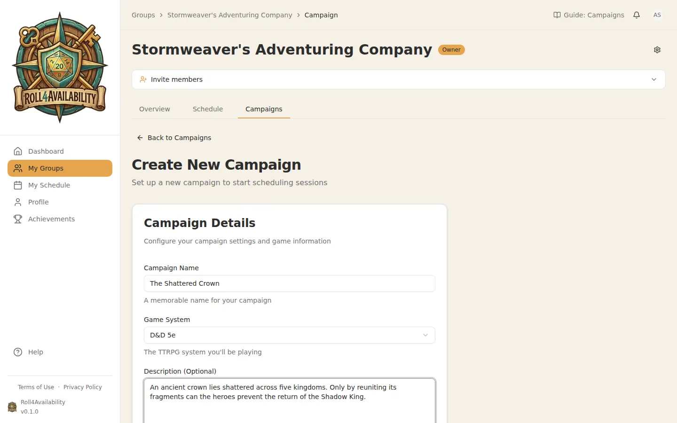Open My Schedule from the sidebar
Screen dimensions: 677x423
coord(48,185)
